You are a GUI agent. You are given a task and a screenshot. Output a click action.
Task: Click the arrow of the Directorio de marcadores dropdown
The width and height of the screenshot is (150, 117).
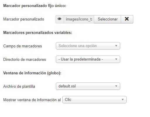(x=116, y=59)
